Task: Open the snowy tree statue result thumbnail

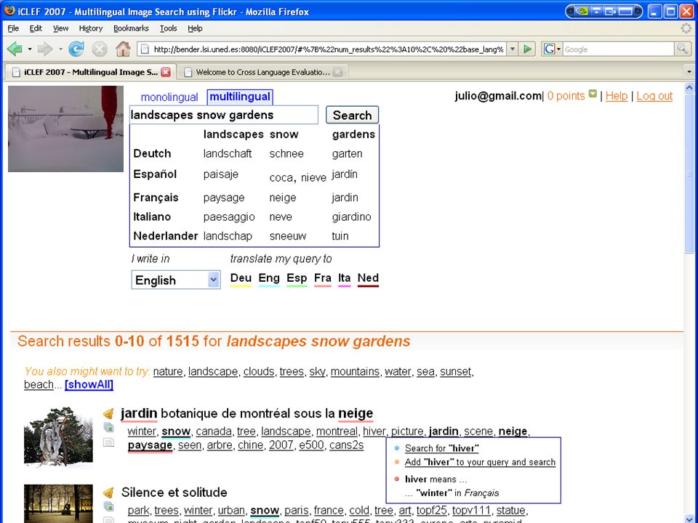Action: (58, 438)
